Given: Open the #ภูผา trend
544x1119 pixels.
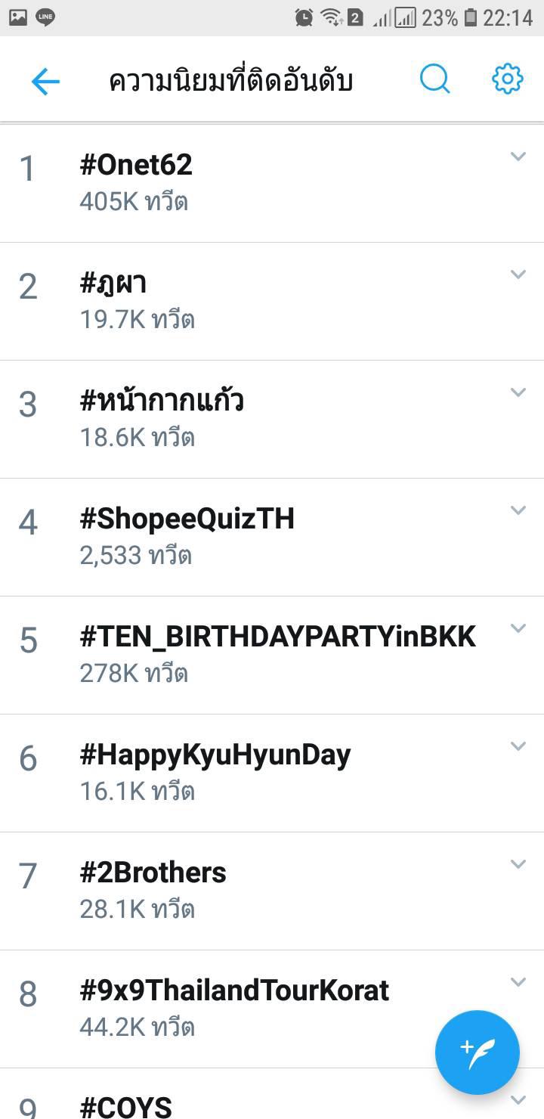Looking at the screenshot, I should pyautogui.click(x=113, y=283).
